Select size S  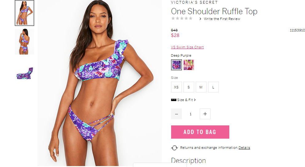[x=189, y=87]
